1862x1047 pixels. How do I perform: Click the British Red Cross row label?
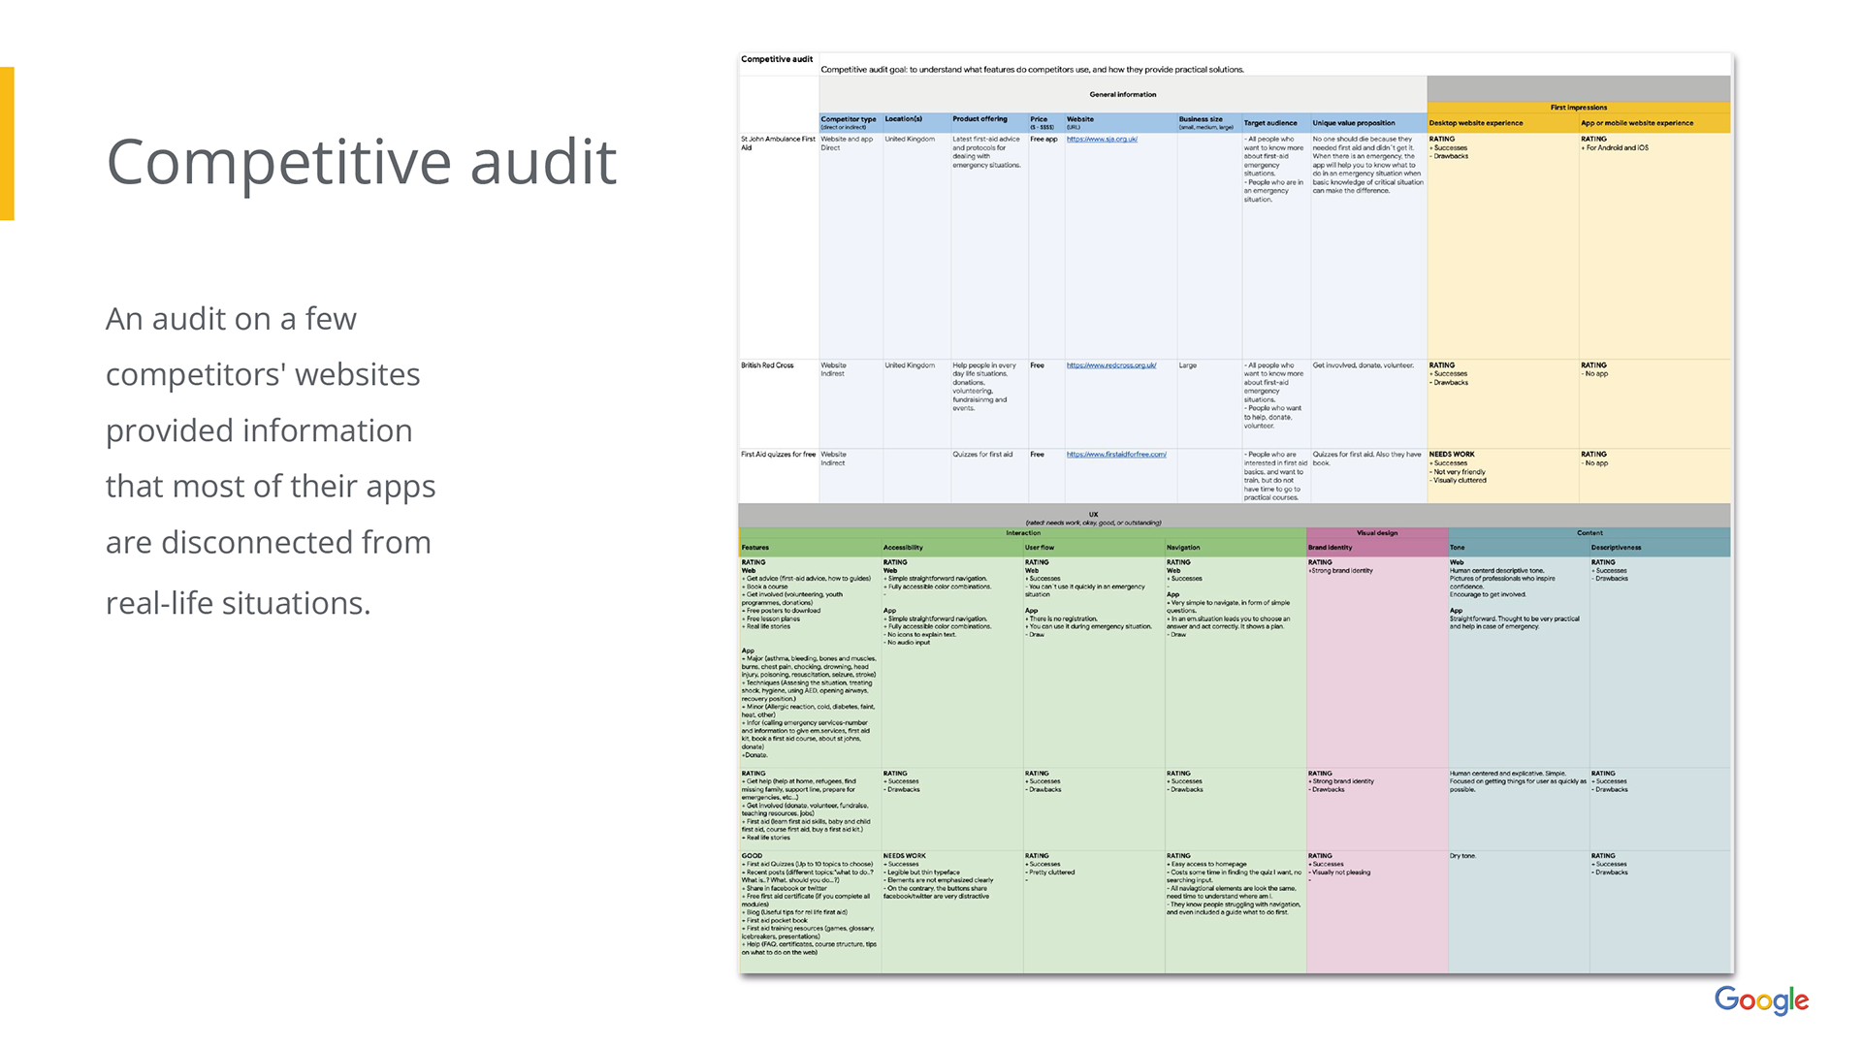click(767, 365)
